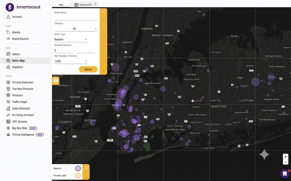Click the Seller Name input field
This screenshot has height=181, width=291.
tap(76, 18)
